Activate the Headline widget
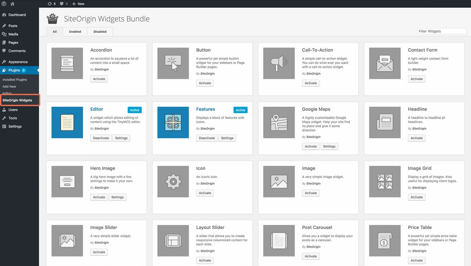 417,138
